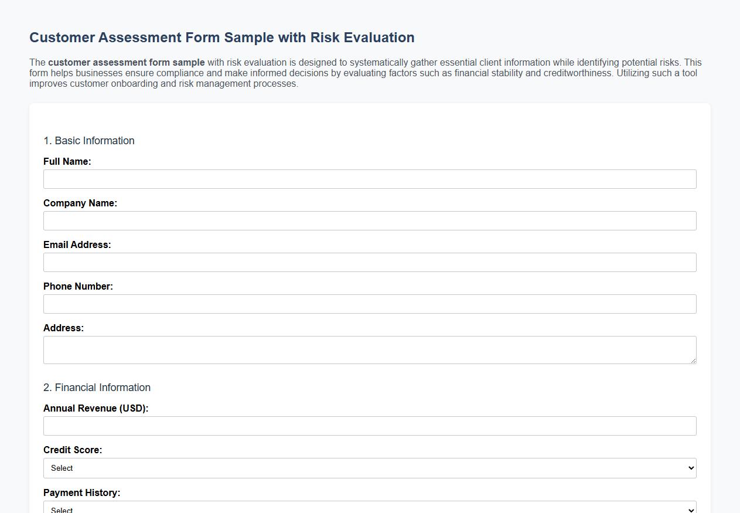Focus the Annual Revenue (USD) input field

tap(370, 426)
